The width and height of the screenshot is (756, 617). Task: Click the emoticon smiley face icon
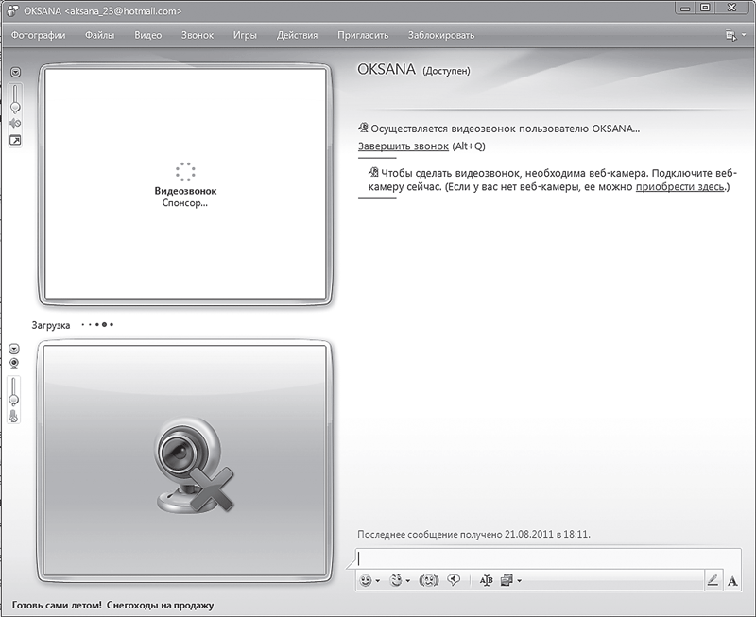point(366,580)
